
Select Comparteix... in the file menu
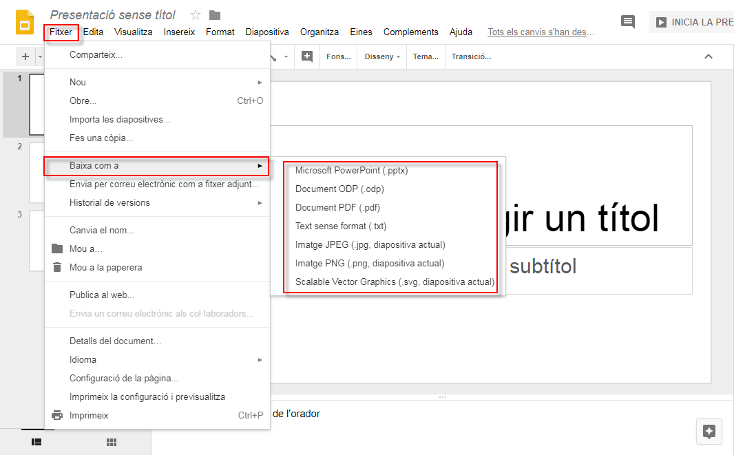[x=157, y=55]
